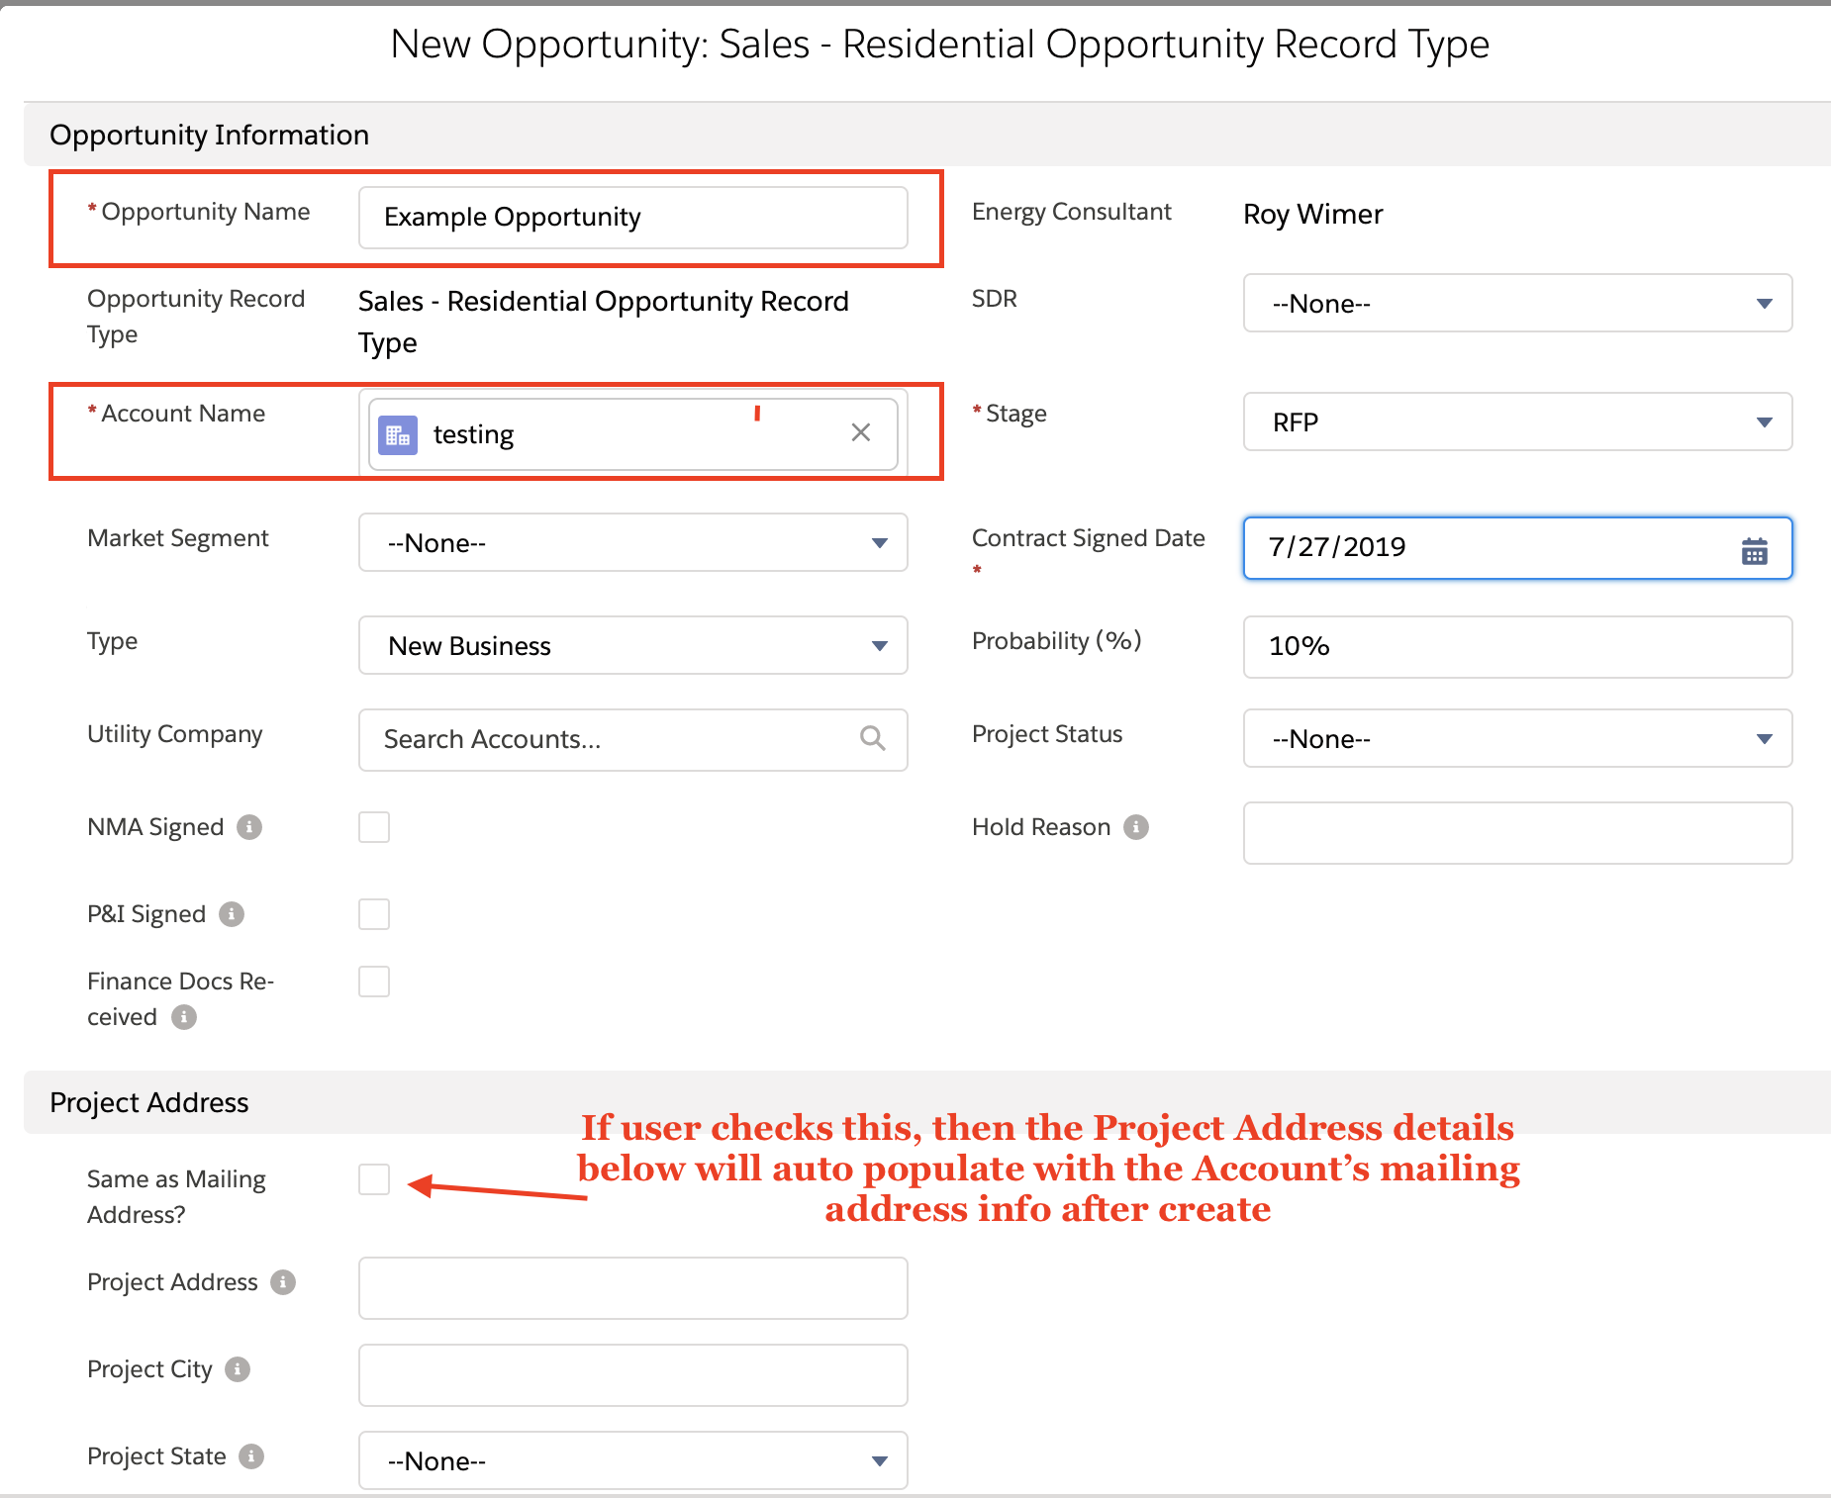Open the SDR dropdown

pos(1516,304)
